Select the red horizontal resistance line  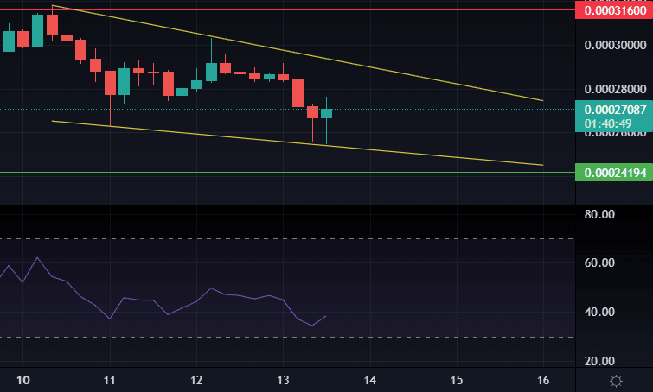[287, 10]
